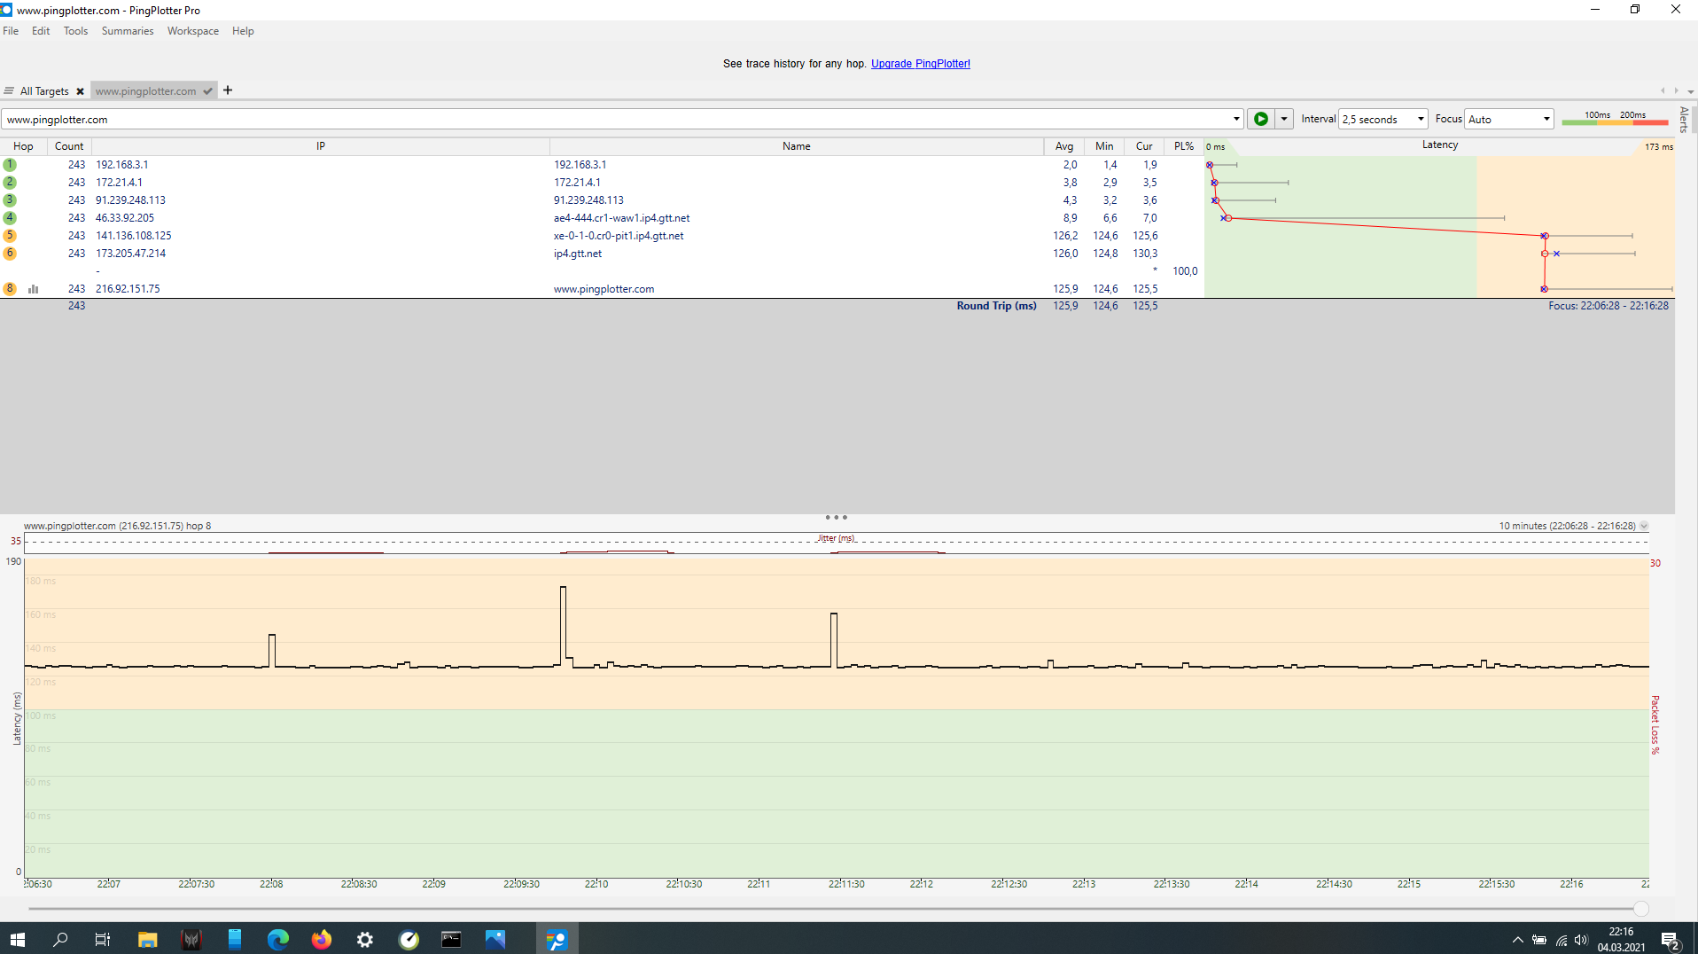The height and width of the screenshot is (954, 1698).
Task: Click the Name column header
Action: tap(797, 146)
